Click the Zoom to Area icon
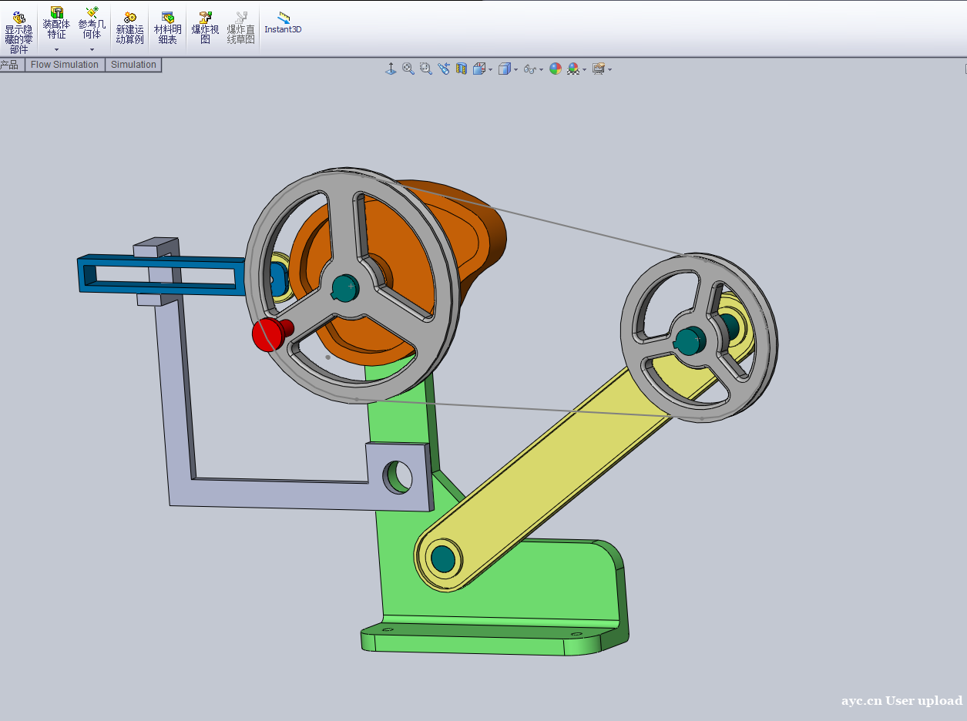The height and width of the screenshot is (721, 967). [426, 69]
